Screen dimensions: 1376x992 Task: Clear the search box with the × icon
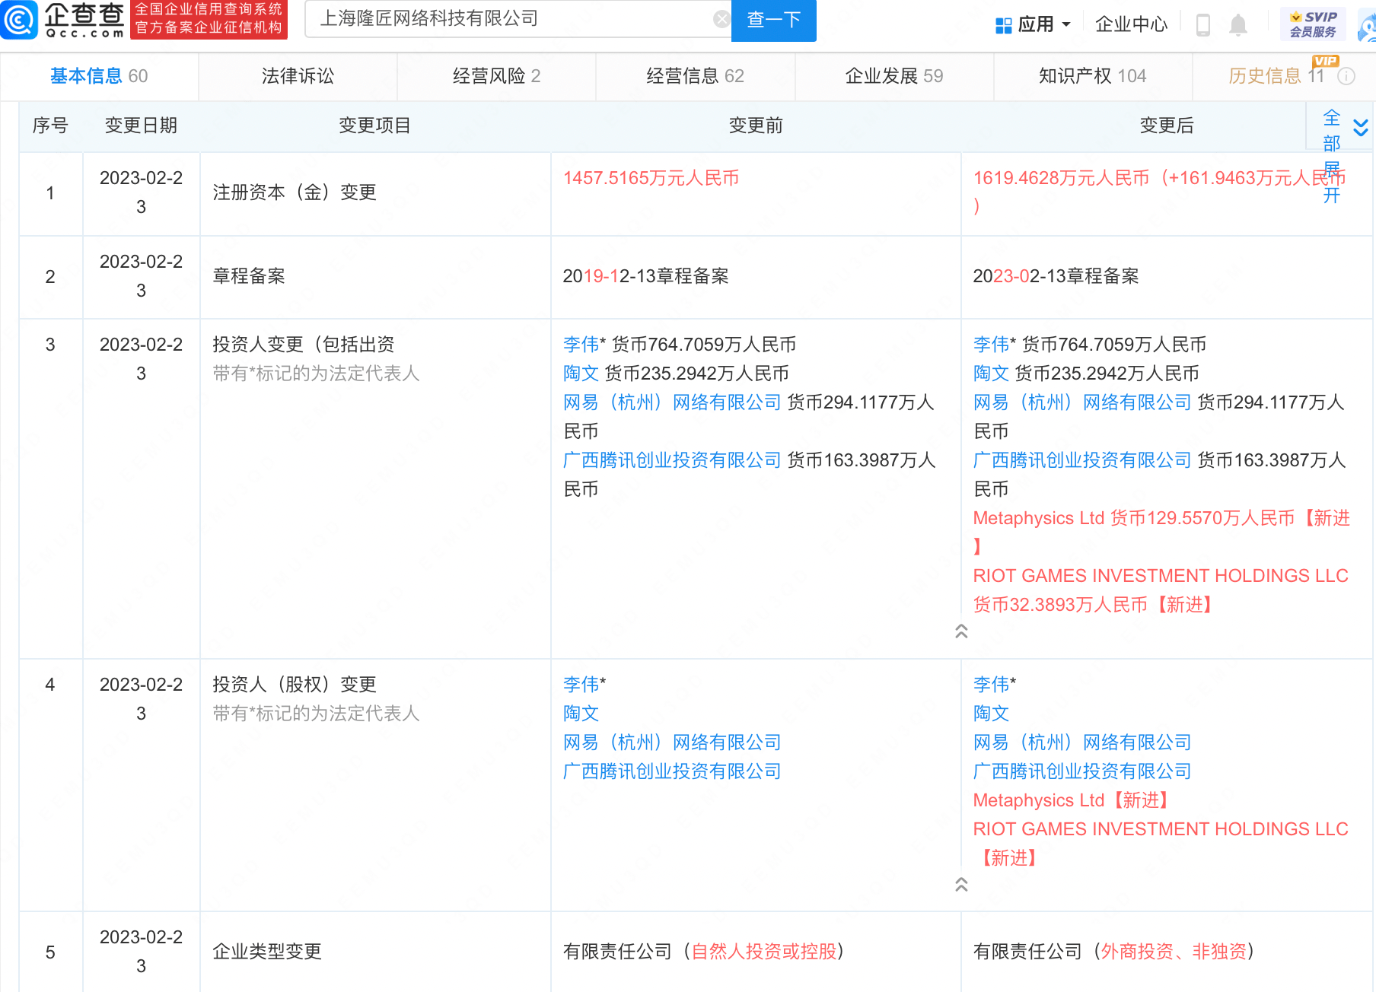tap(721, 18)
